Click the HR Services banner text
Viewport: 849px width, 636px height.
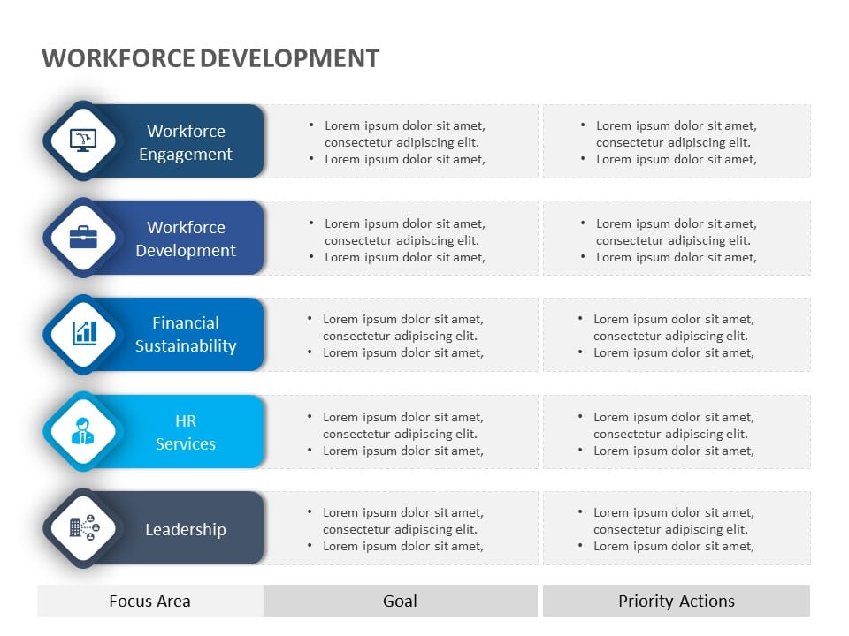point(186,433)
